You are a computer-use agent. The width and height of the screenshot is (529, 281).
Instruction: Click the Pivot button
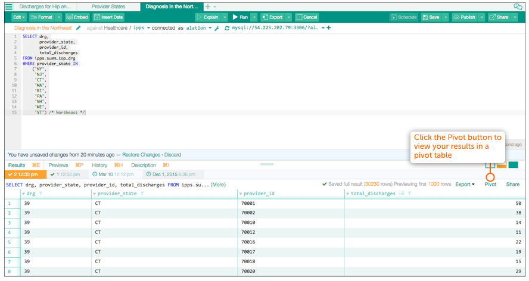coord(490,185)
